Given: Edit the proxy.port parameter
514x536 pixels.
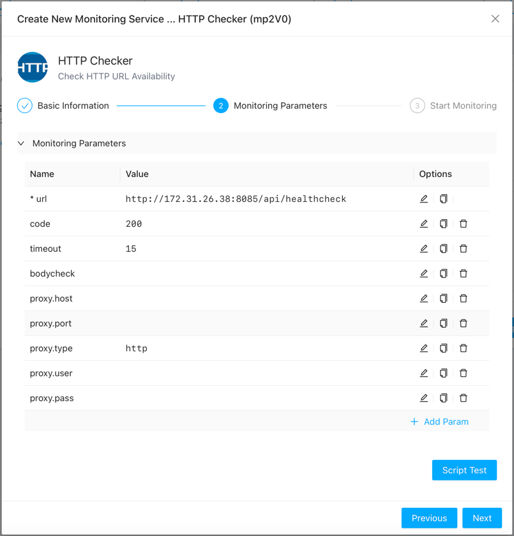Looking at the screenshot, I should [423, 323].
